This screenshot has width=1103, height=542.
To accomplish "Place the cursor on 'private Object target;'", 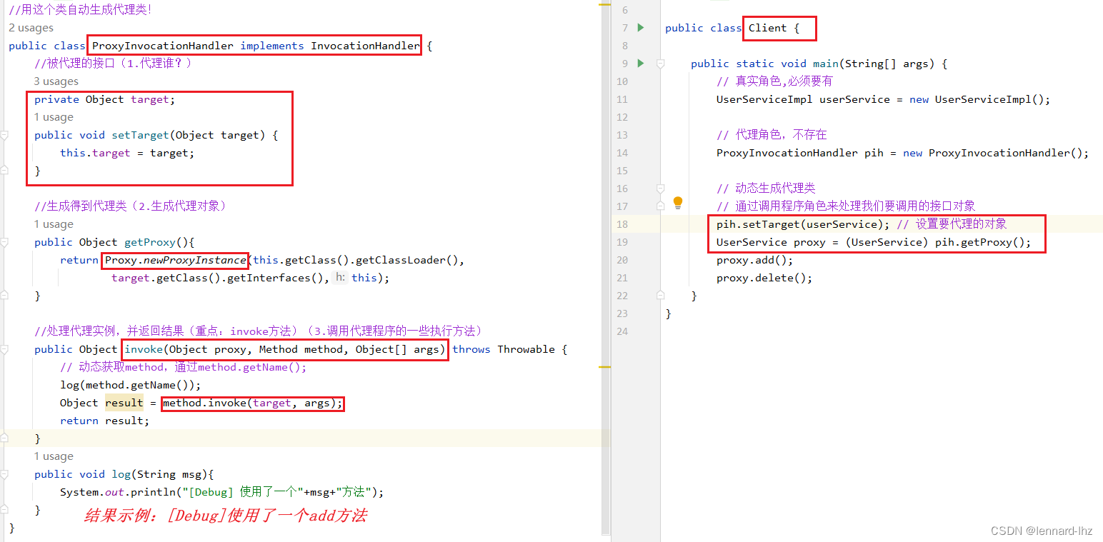I will pos(104,99).
